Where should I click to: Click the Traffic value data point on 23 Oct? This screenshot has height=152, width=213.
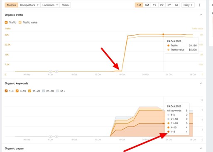coord(163,36)
